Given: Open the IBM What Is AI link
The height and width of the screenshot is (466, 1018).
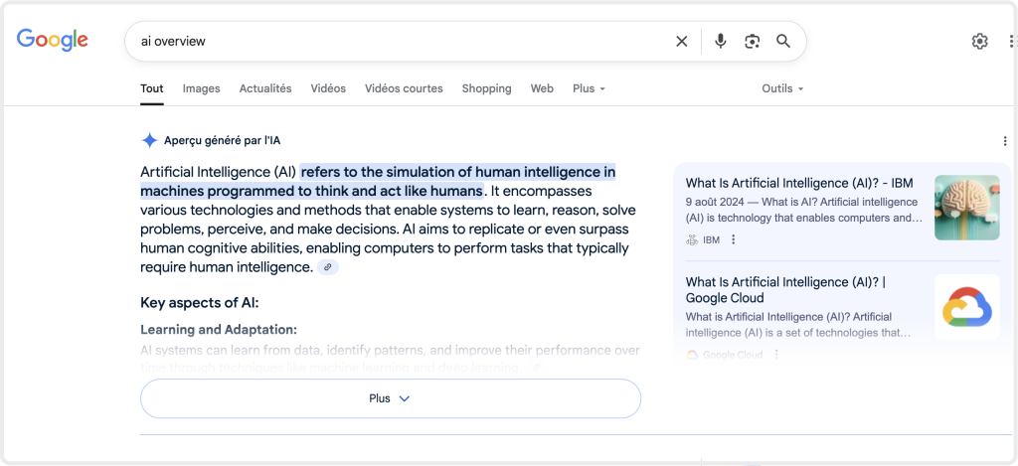Looking at the screenshot, I should tap(798, 183).
